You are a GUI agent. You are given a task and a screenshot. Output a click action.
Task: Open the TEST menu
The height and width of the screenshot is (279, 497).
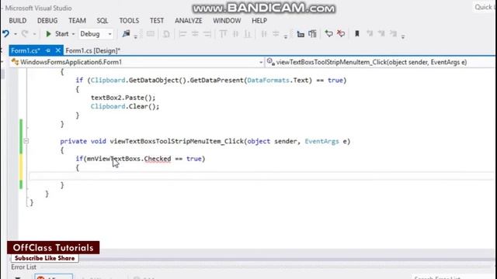coord(157,21)
